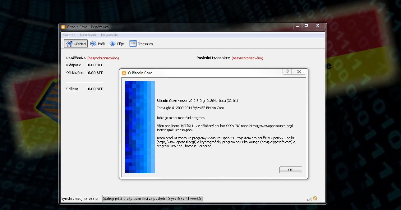Open the Pošli send tab

98,44
